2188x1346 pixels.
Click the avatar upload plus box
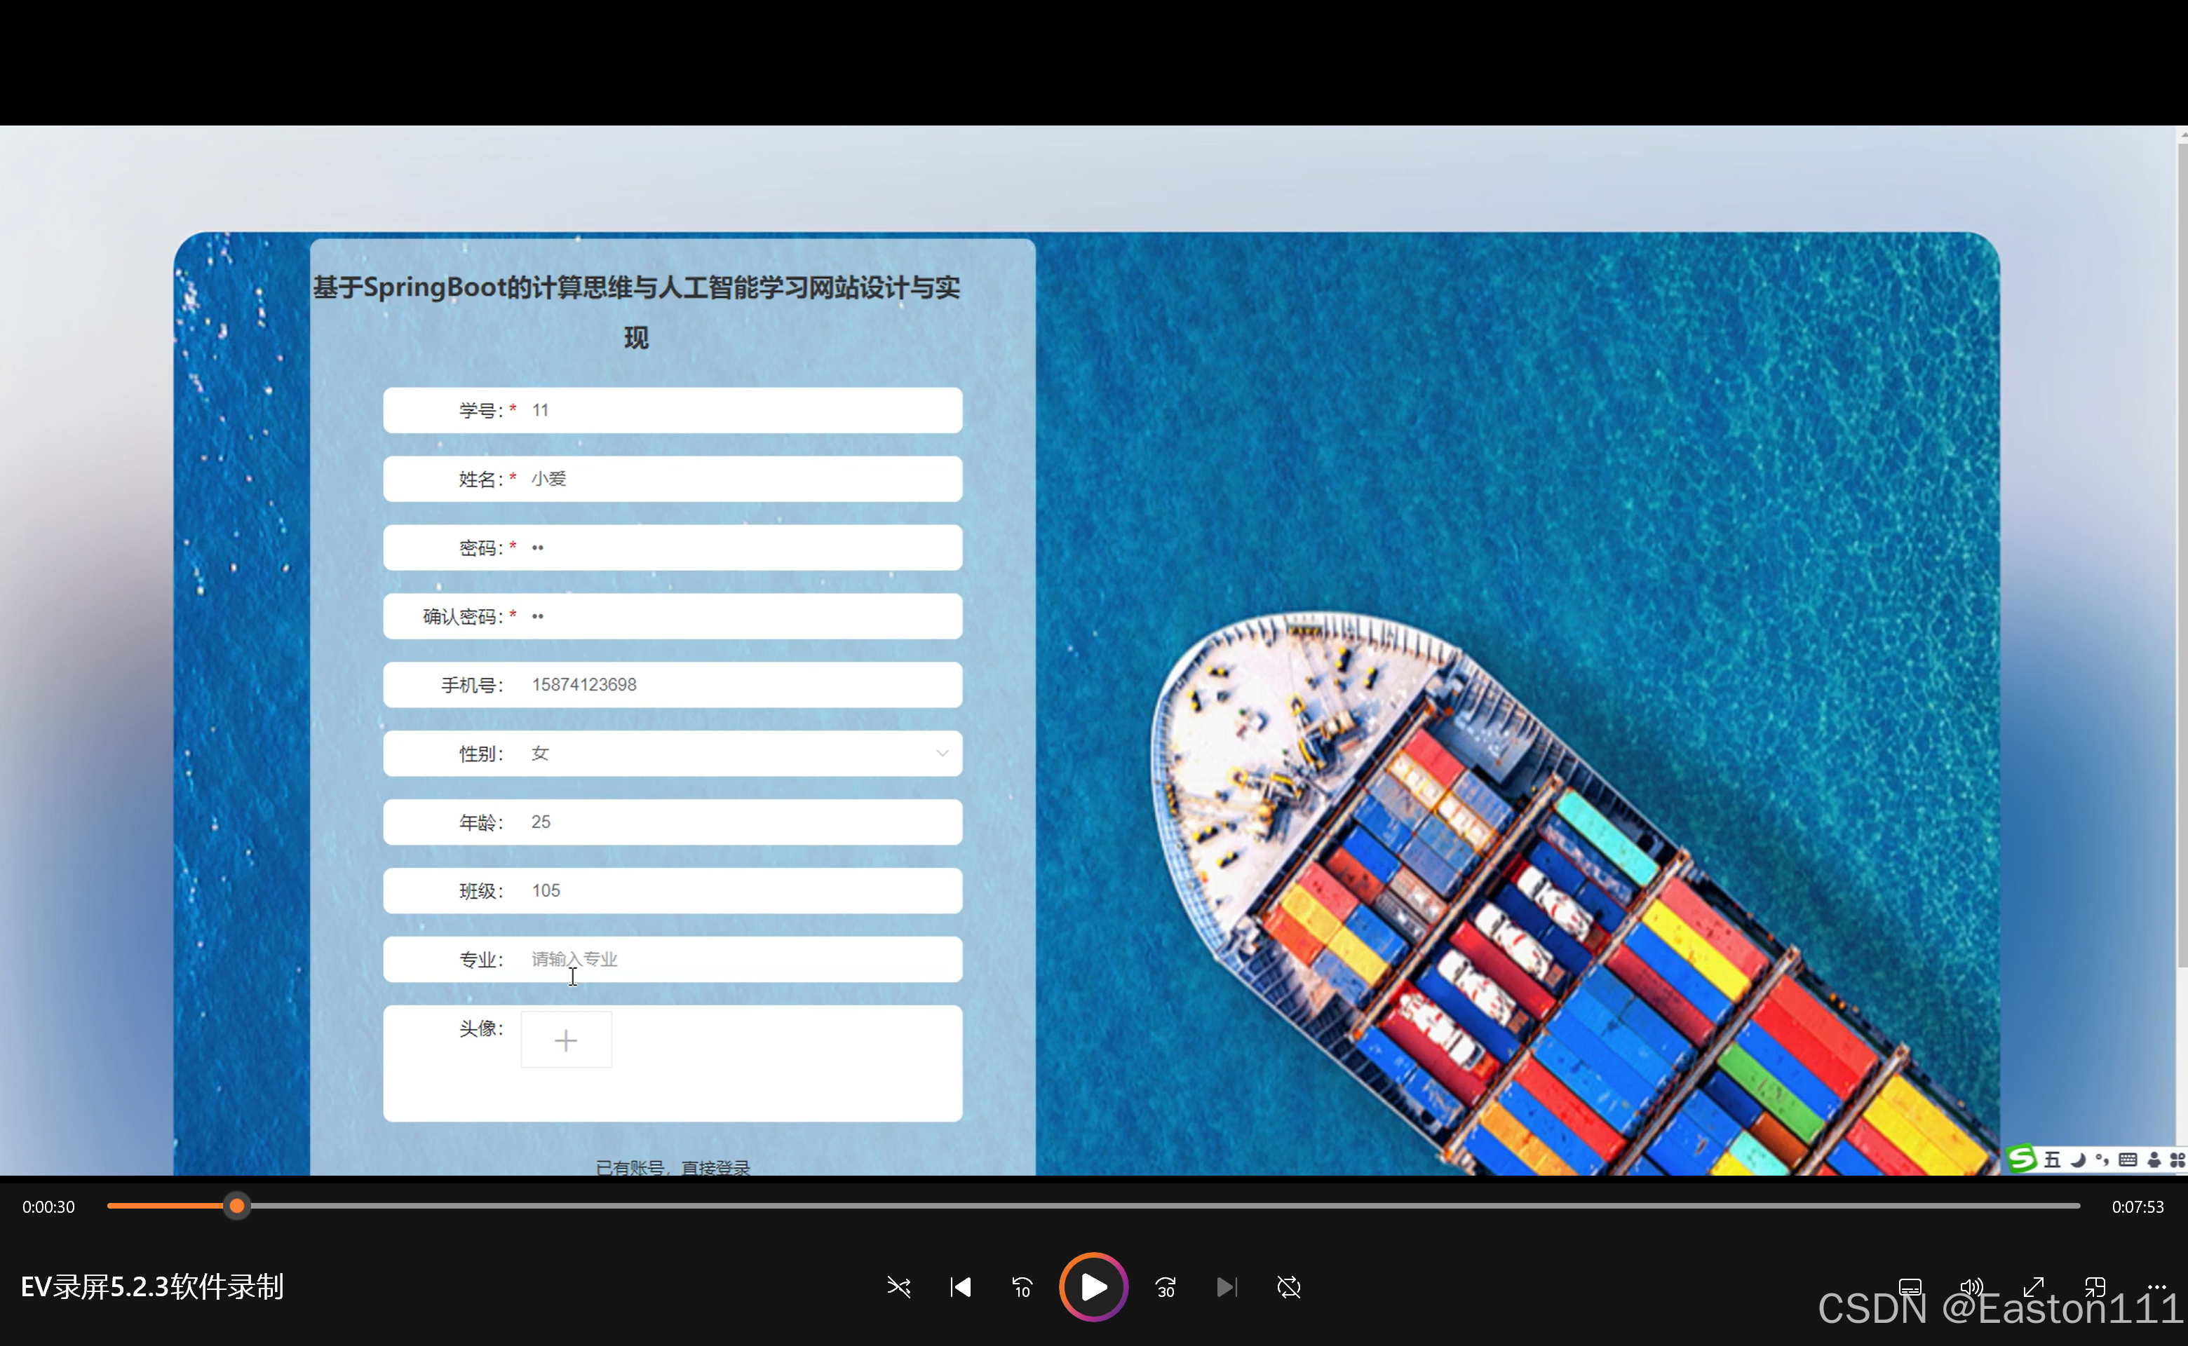[x=567, y=1040]
